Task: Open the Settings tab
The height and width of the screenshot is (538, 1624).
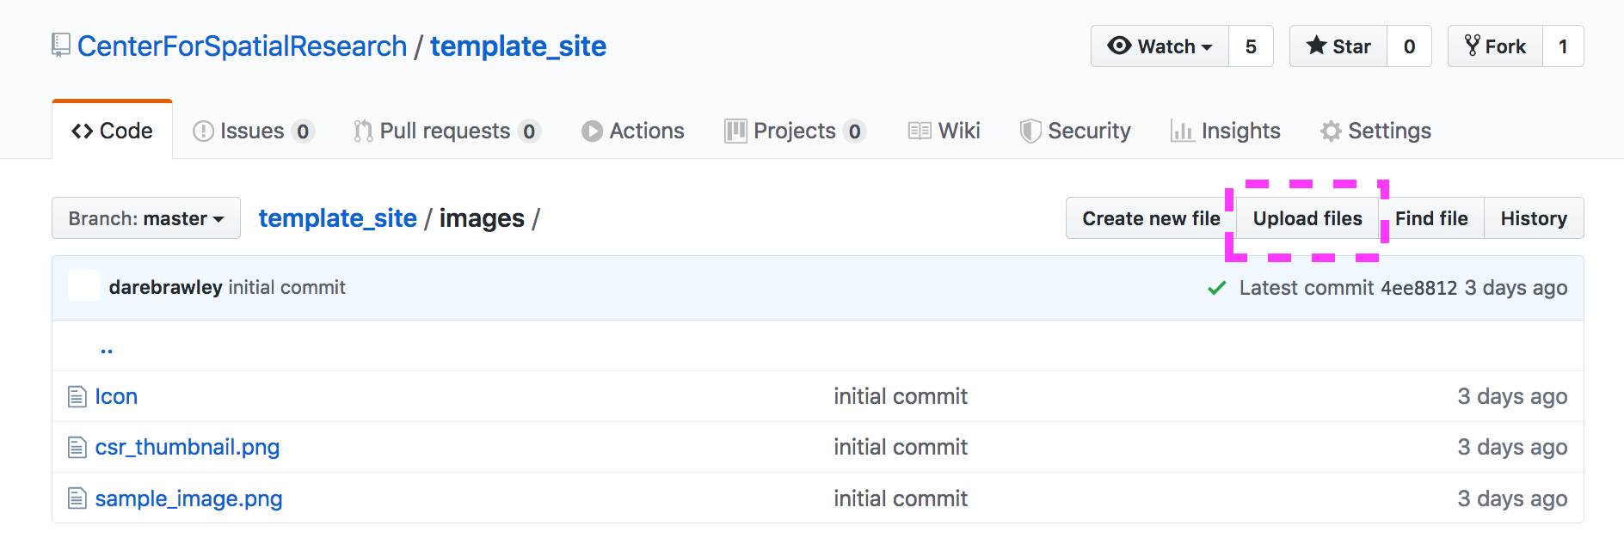Action: tap(1375, 131)
